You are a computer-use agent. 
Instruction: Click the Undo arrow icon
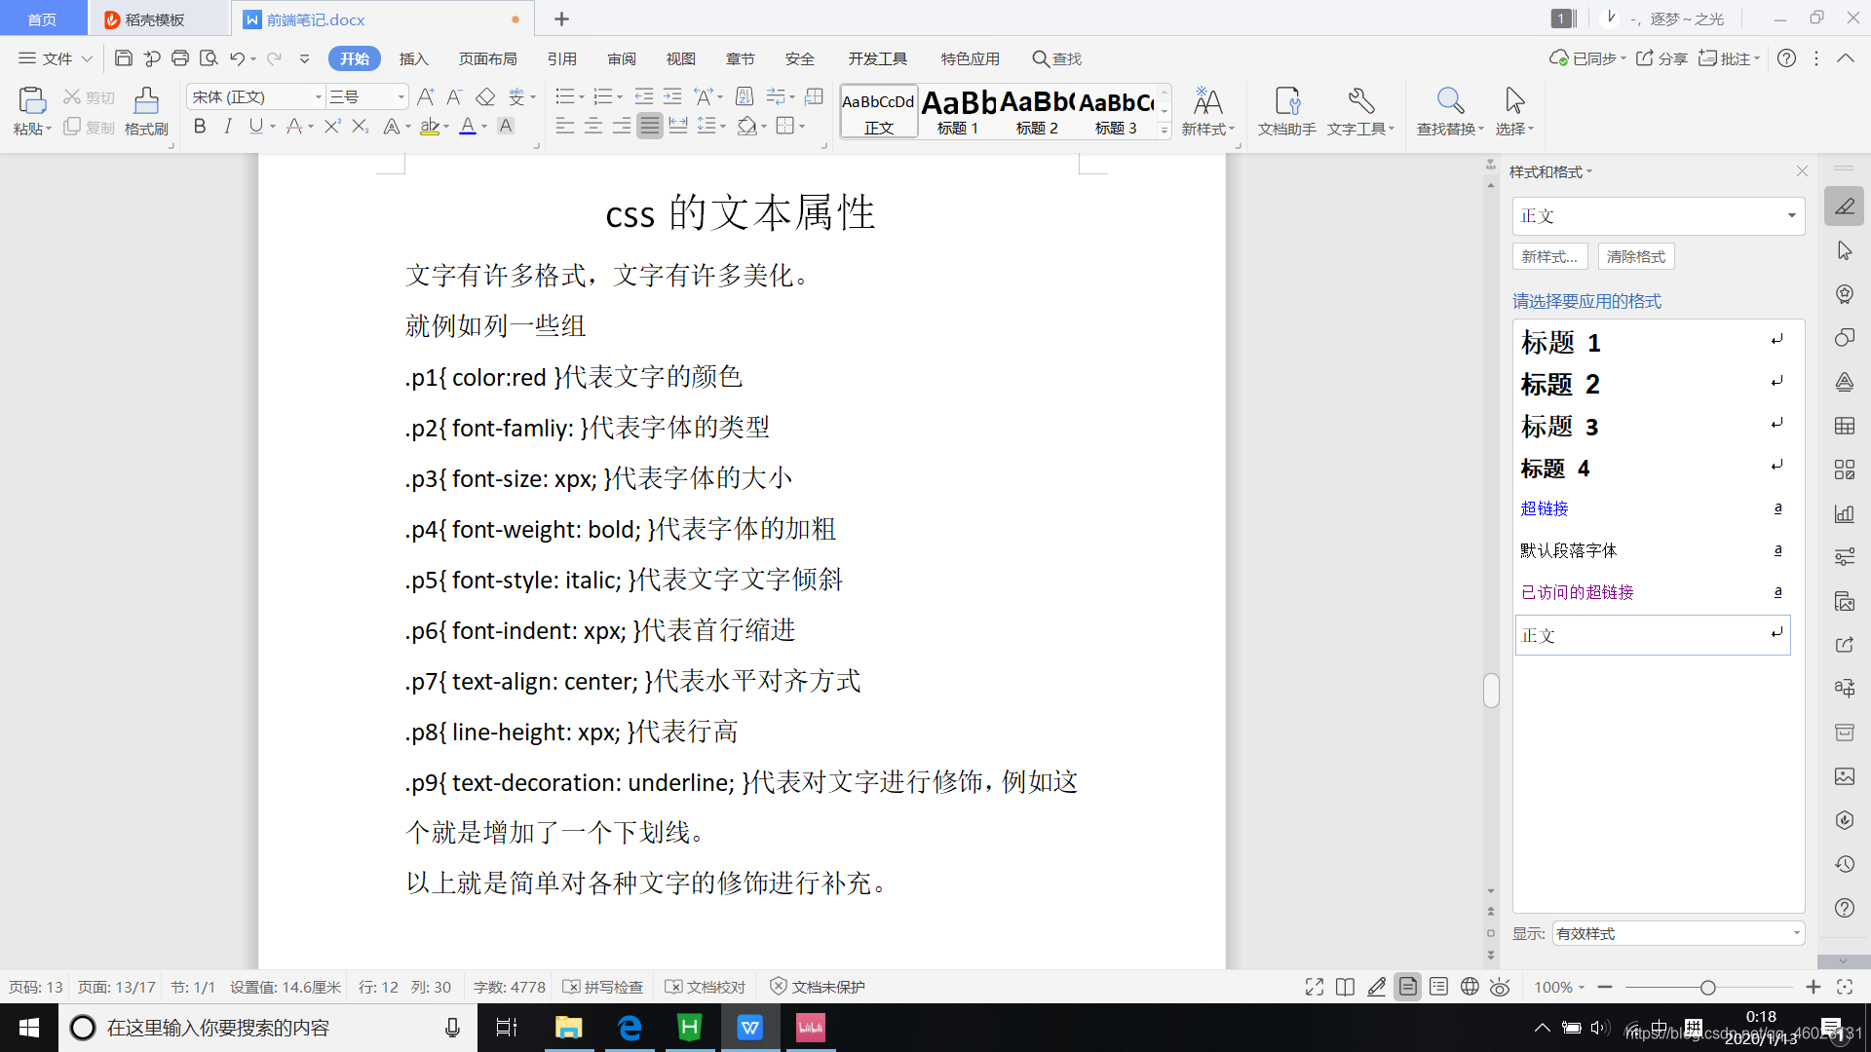tap(237, 58)
